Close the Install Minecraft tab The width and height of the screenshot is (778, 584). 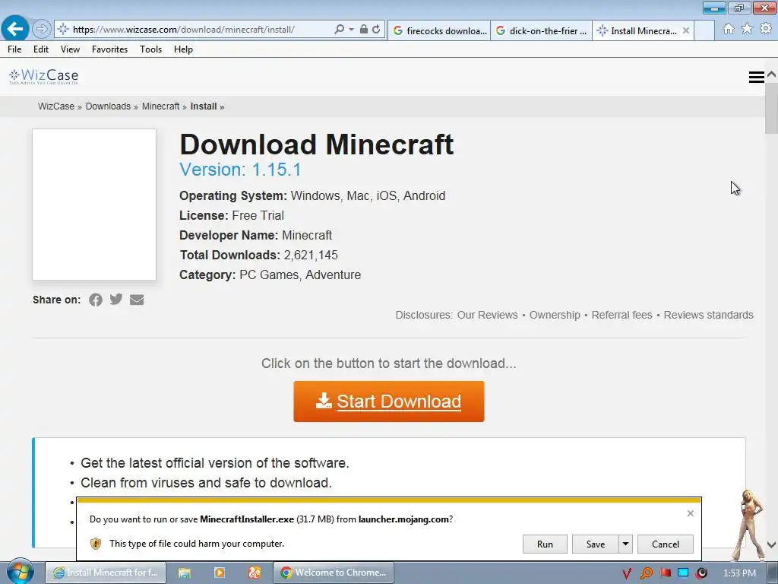click(x=686, y=30)
